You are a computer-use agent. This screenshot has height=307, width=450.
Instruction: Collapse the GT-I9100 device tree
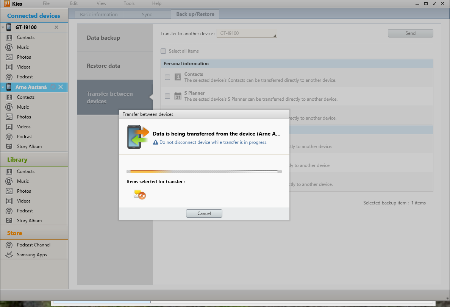tap(3, 28)
